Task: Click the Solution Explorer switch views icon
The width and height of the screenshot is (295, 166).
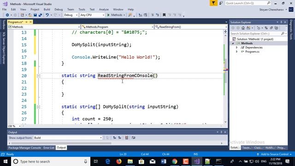Action: (x=248, y=28)
